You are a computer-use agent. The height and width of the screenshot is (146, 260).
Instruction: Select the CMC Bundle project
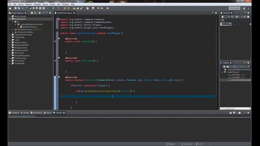pos(19,37)
